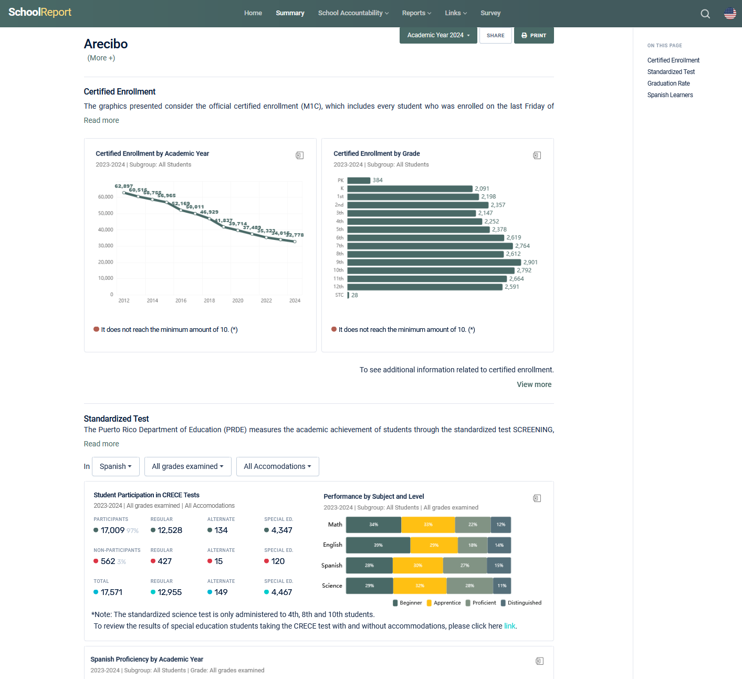
Task: Click export icon on Performance by Subject and Level chart
Action: click(x=537, y=498)
